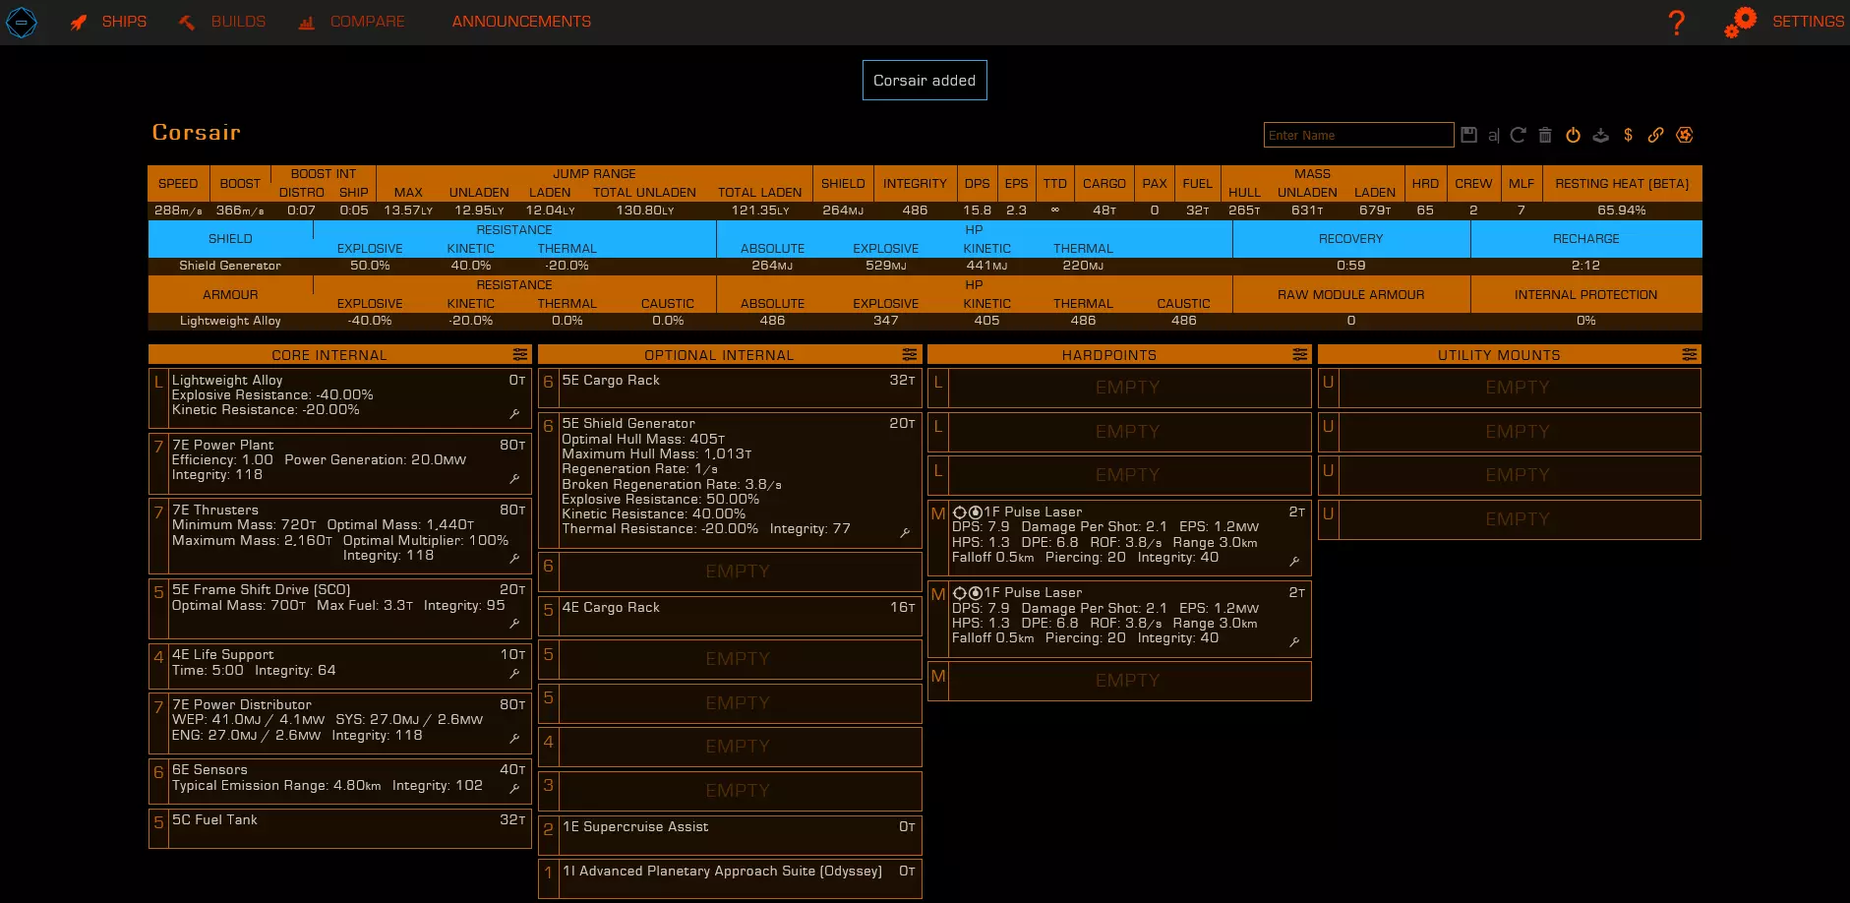Open the 7E Power Plant module slot

(340, 464)
